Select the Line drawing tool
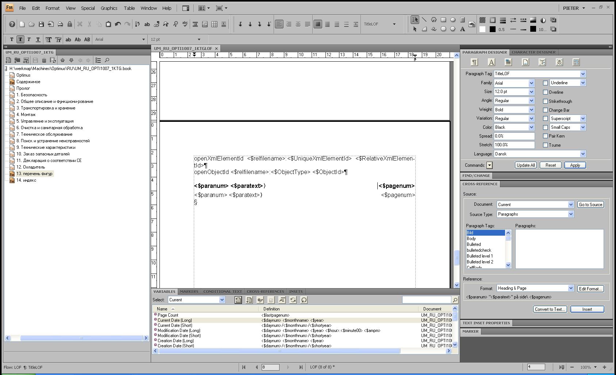This screenshot has height=375, width=616. tap(424, 20)
